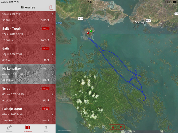Select the green start pin on the map
Screen dimensions: 178x133
coord(91,31)
